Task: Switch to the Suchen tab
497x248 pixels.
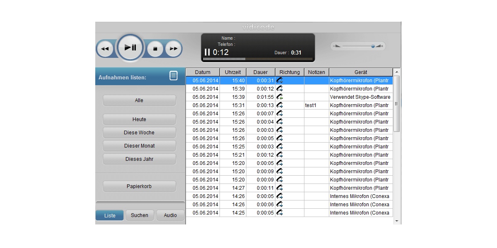Action: pos(140,215)
